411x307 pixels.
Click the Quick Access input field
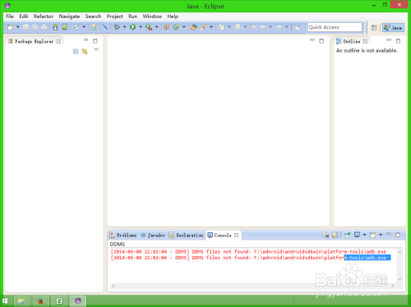(x=335, y=27)
